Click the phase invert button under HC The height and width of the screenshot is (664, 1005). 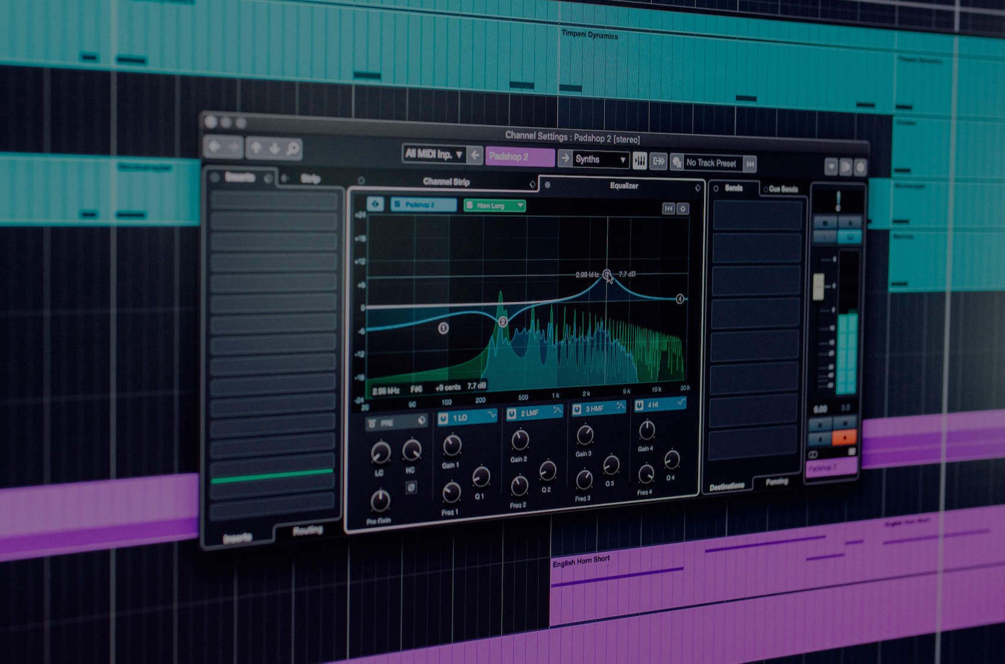[x=411, y=487]
